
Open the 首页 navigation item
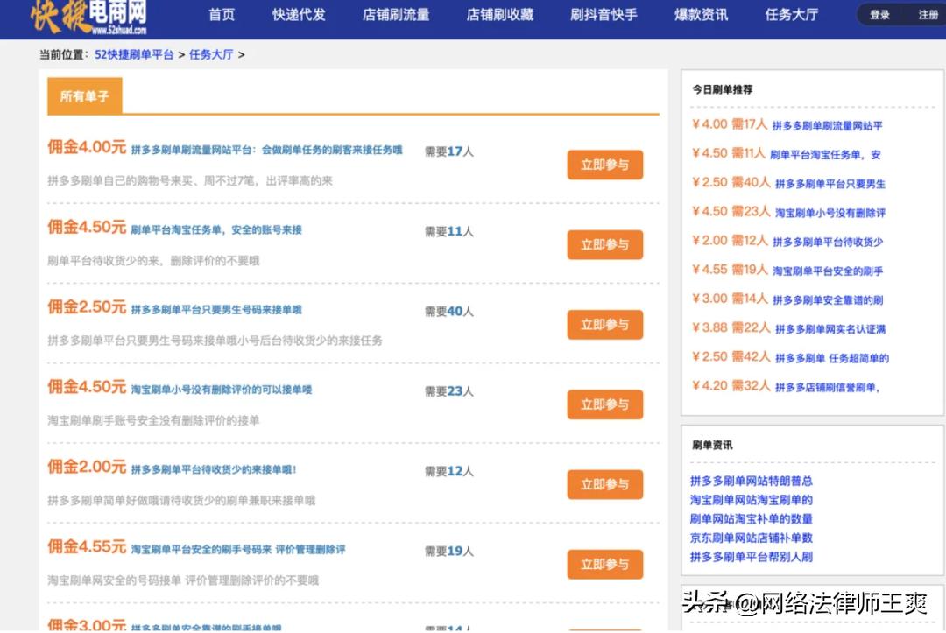[x=221, y=15]
